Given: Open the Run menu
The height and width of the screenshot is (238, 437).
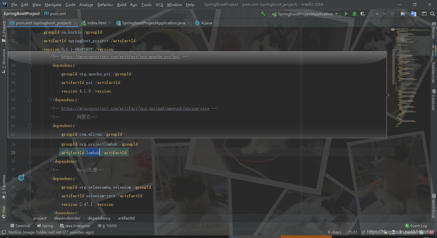Looking at the screenshot, I should (x=134, y=4).
